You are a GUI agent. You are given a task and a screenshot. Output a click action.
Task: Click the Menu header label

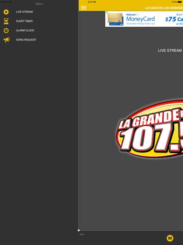39,4
